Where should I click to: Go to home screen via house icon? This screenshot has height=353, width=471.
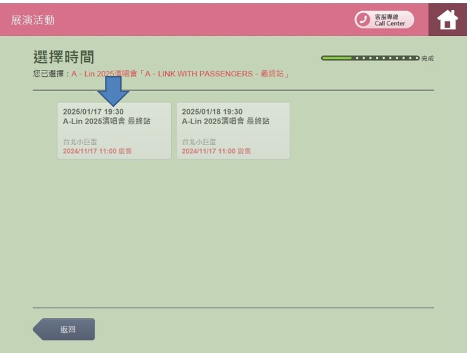(447, 20)
